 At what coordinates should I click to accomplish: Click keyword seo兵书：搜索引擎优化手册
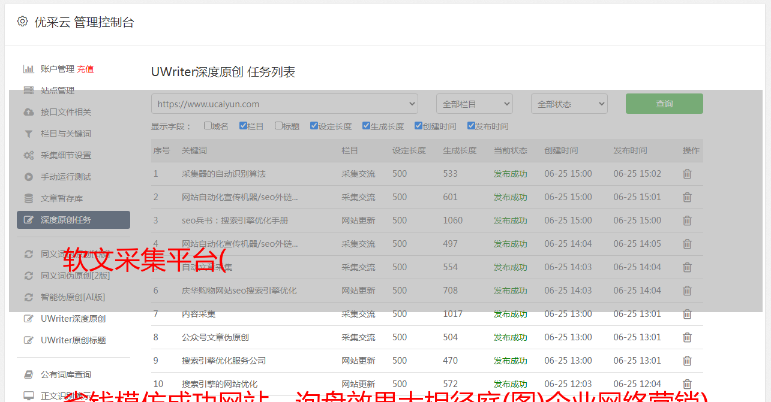coord(235,220)
